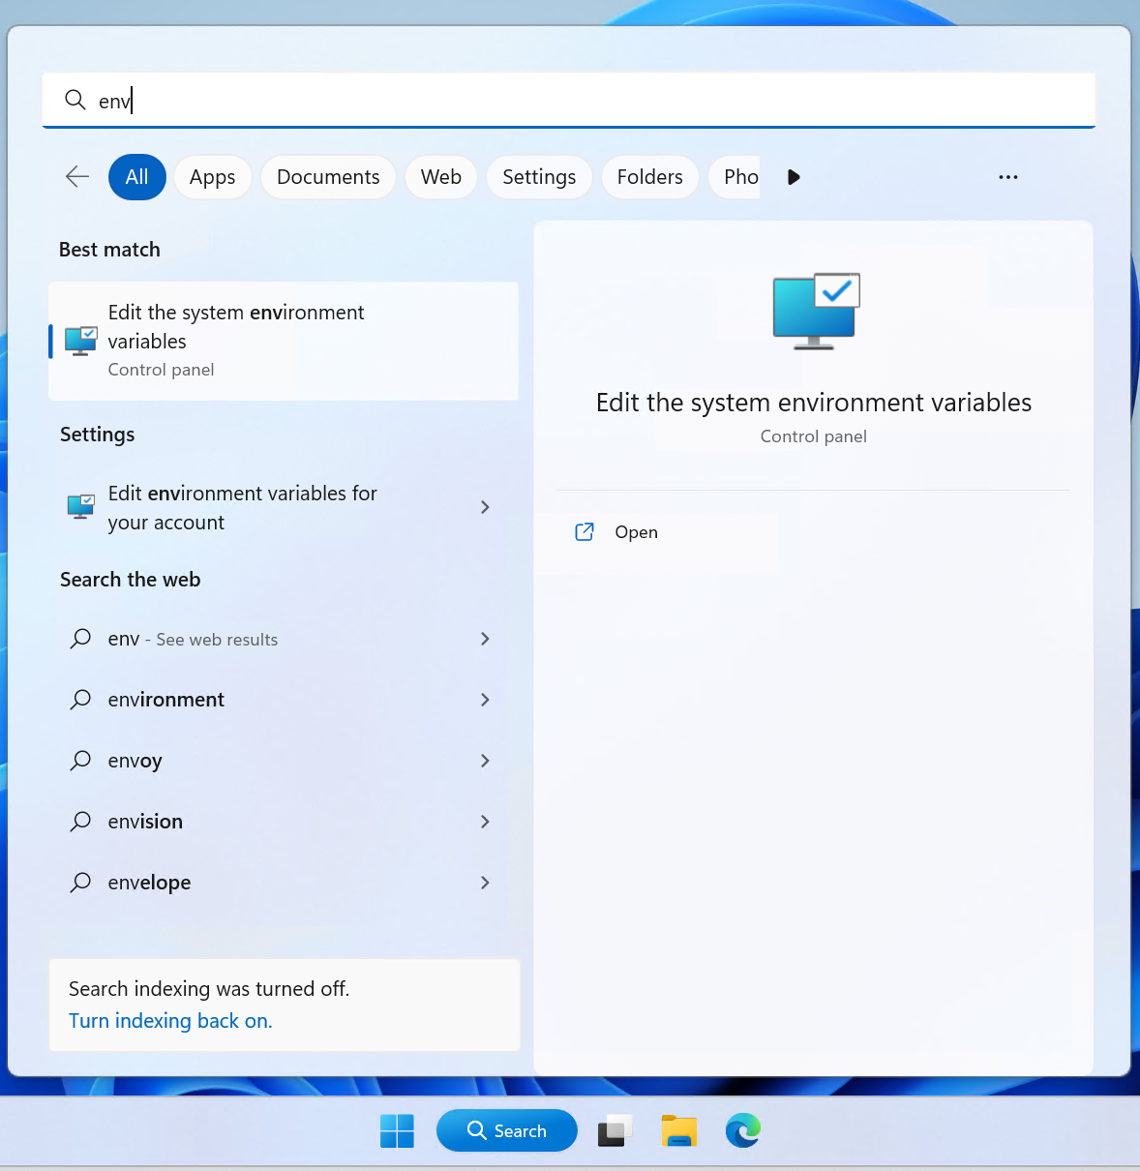This screenshot has width=1140, height=1171.
Task: Click the Open external-link icon
Action: (x=585, y=531)
